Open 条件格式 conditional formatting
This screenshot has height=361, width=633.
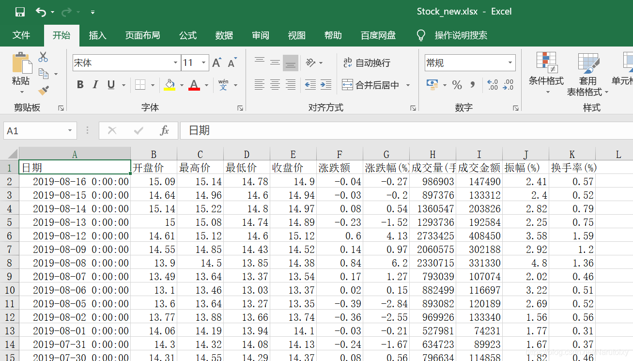tap(546, 74)
